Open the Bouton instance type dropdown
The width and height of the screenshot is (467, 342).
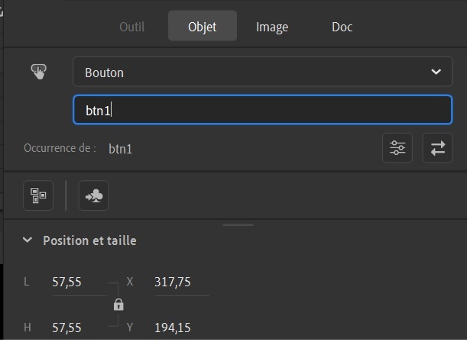(x=262, y=73)
